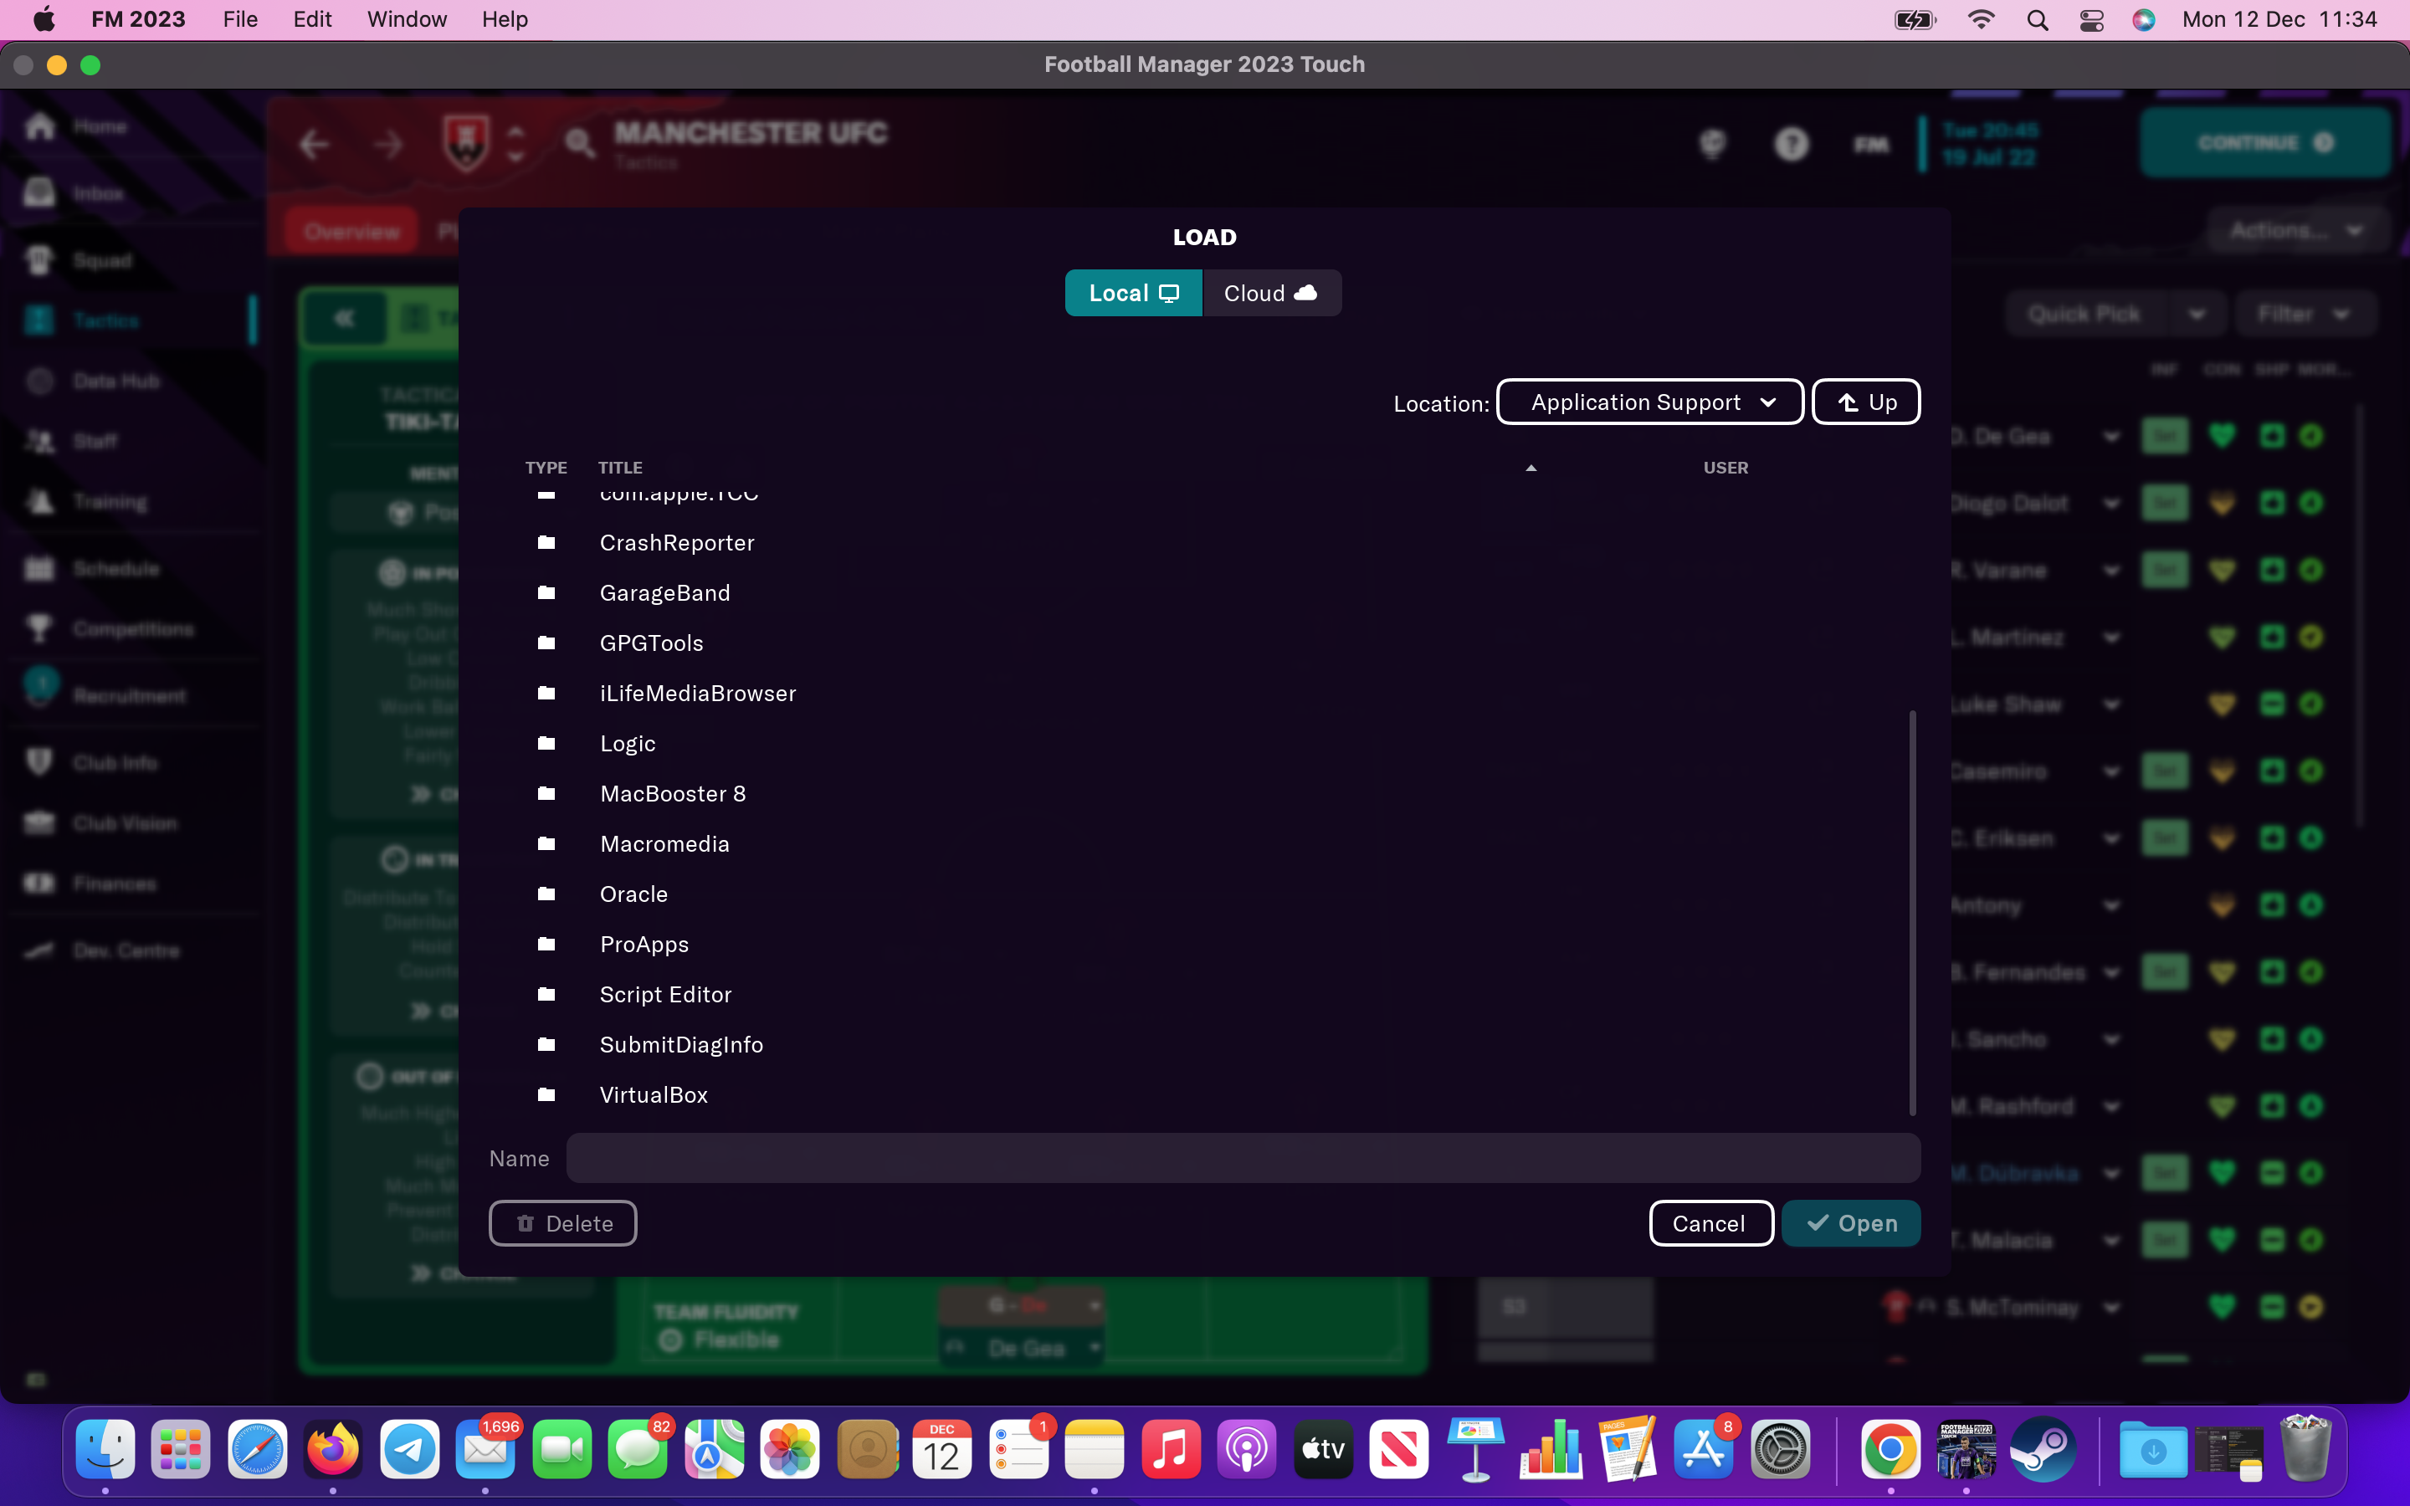
Task: Expand the R. Varane player dropdown
Action: [x=2111, y=571]
